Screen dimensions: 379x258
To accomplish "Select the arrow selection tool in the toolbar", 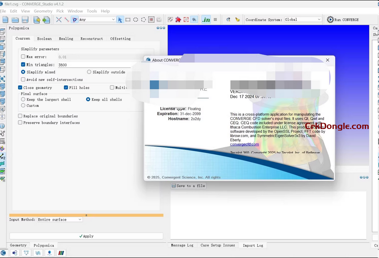I will tap(120, 20).
